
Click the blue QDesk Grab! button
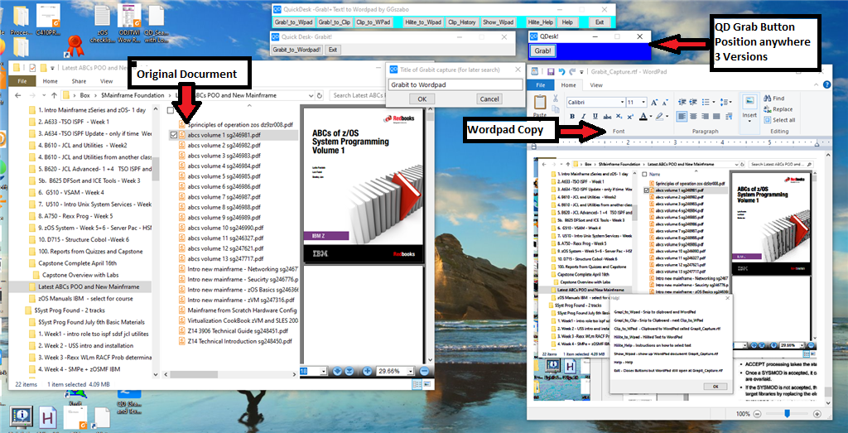(x=543, y=51)
